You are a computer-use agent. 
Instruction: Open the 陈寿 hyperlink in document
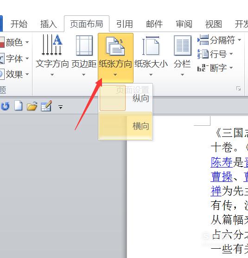click(x=222, y=162)
